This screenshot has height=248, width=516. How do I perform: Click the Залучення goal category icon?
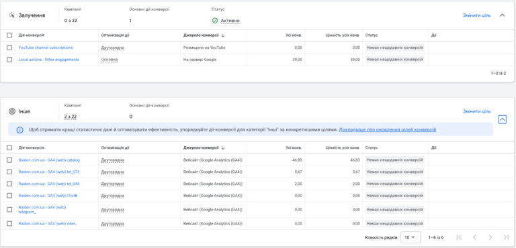pyautogui.click(x=12, y=15)
